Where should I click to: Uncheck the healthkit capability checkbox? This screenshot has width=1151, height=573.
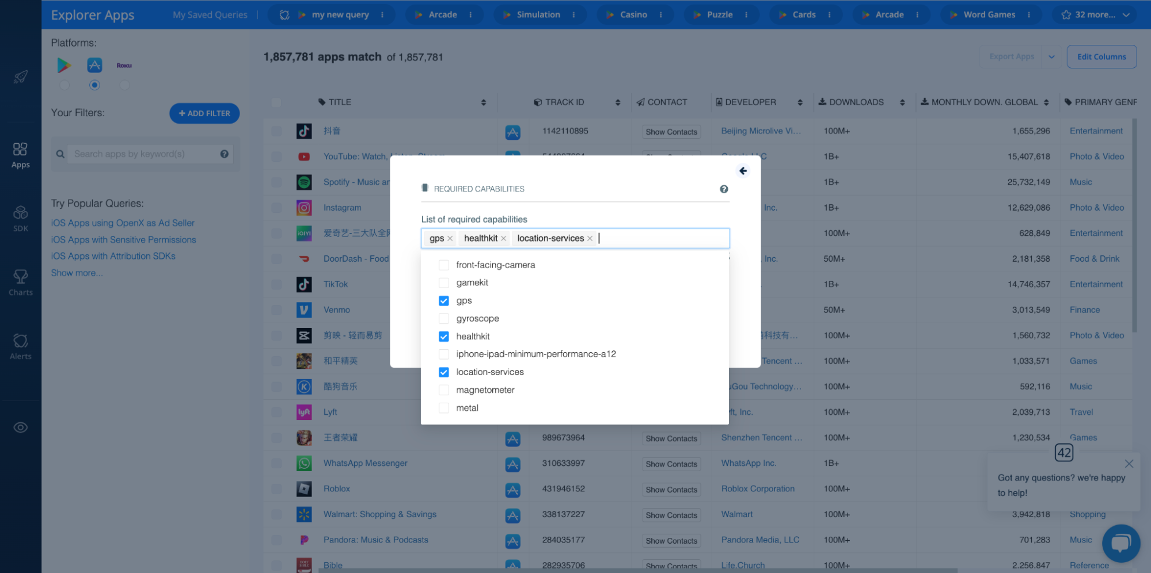point(444,337)
